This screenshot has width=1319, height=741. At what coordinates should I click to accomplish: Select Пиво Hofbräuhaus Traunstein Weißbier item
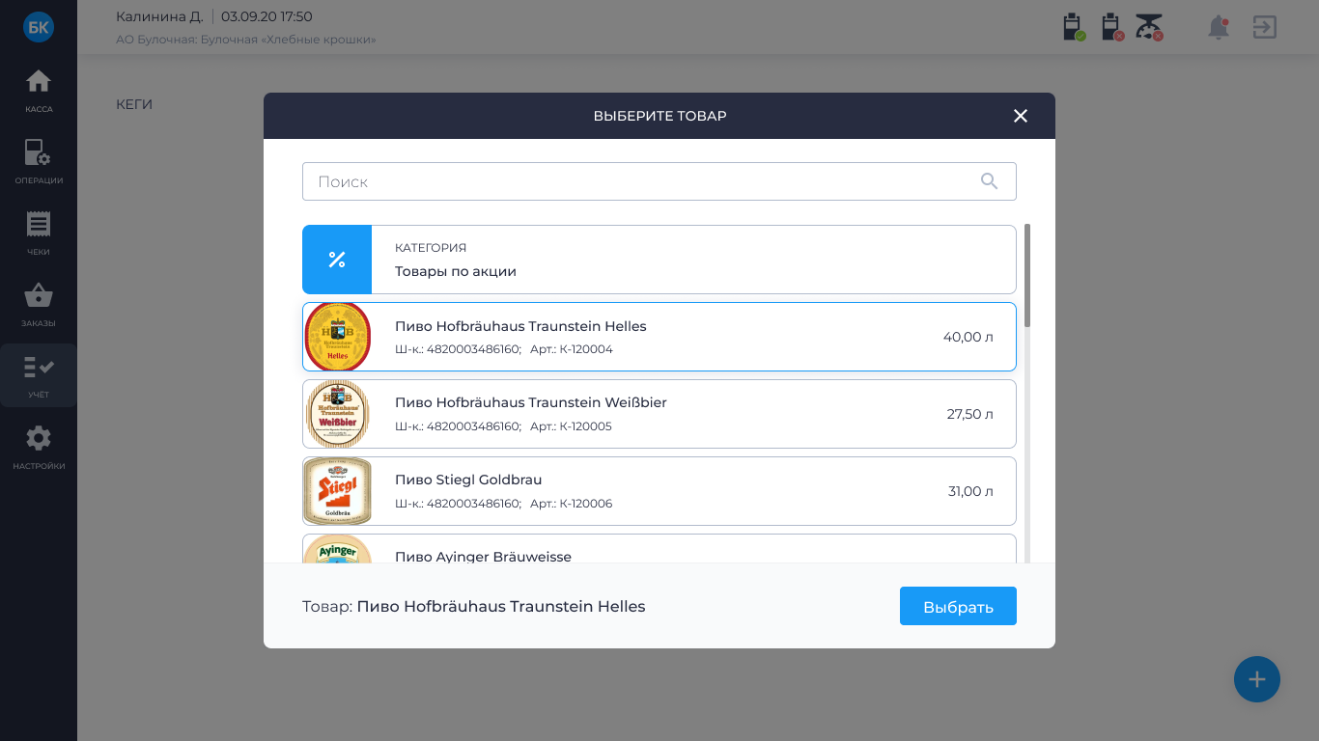pos(659,414)
